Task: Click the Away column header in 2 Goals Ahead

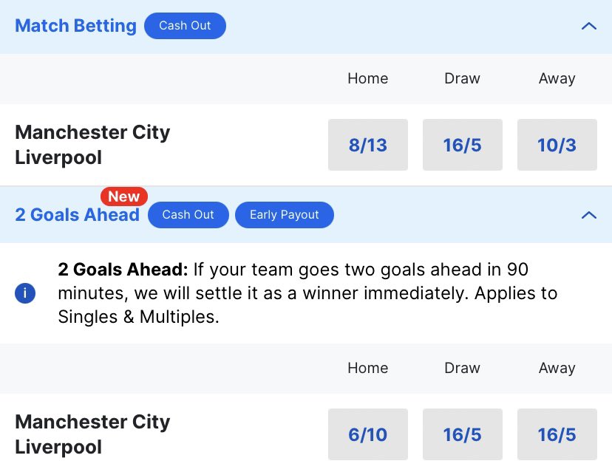Action: [557, 368]
